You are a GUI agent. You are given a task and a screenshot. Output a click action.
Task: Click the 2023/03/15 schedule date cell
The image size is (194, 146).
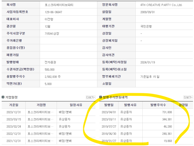pyautogui.click(x=14, y=119)
